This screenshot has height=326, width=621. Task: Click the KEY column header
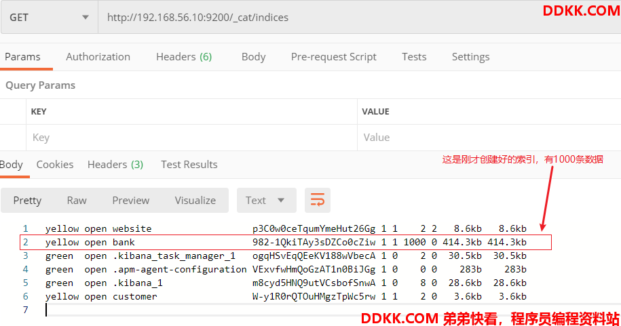39,112
